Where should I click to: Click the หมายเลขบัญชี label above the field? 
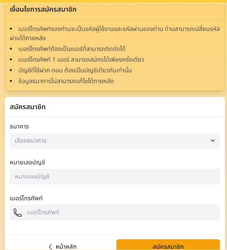28,162
